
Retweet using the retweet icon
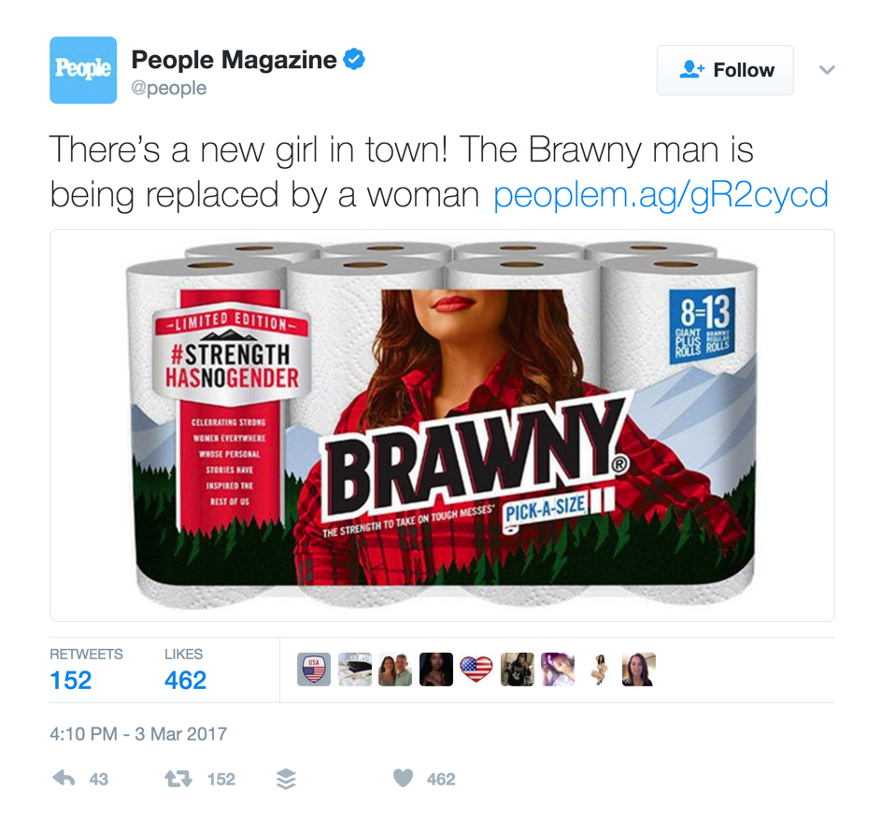(x=178, y=779)
